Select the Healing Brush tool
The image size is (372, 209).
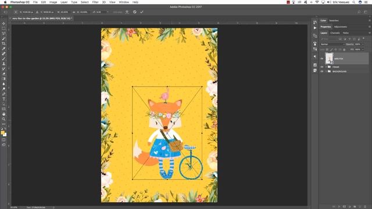pos(3,53)
